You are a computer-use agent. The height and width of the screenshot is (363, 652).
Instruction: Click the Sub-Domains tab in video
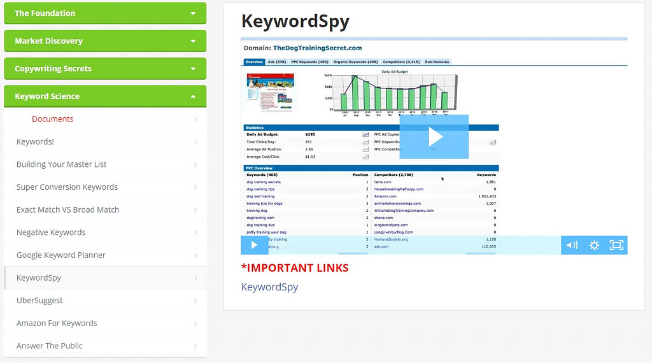click(437, 62)
